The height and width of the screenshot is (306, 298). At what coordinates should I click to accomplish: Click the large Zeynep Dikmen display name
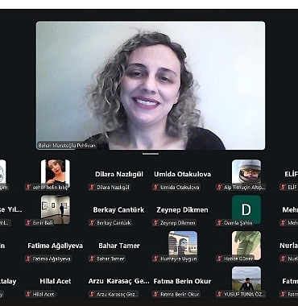182,210
